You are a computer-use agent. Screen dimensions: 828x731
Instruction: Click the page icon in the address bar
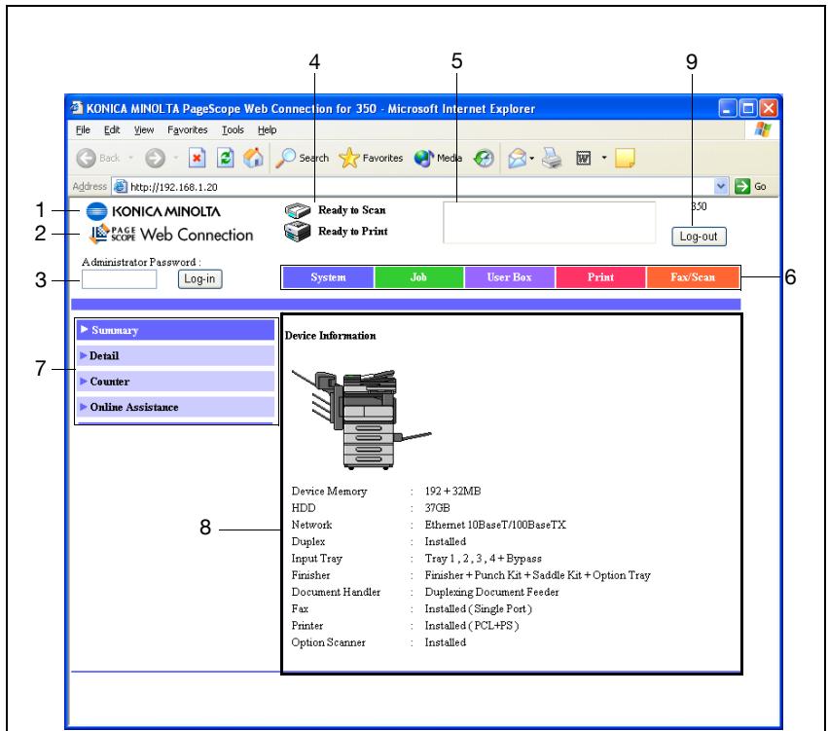121,187
